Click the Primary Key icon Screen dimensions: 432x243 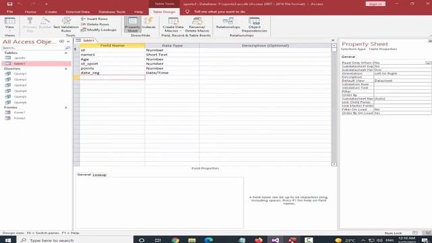30,24
